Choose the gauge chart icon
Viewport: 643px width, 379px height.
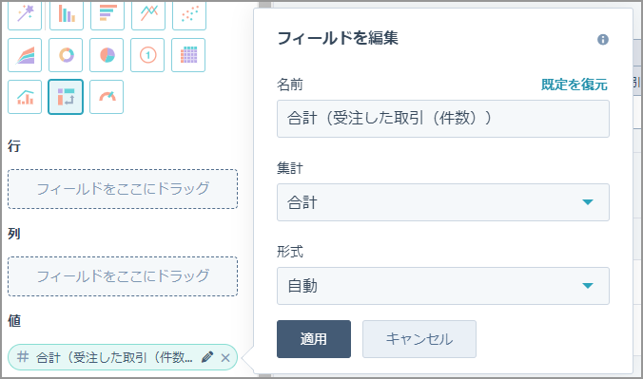107,97
